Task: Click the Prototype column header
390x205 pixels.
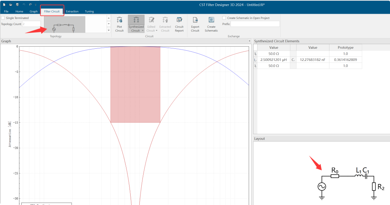Action: [345, 47]
